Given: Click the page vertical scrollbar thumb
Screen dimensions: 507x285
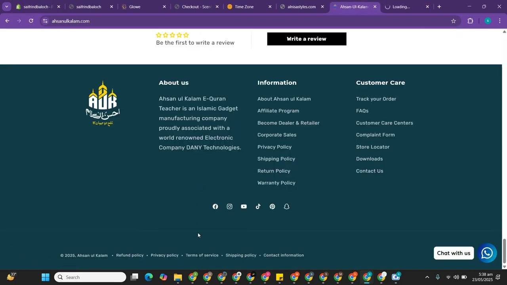Looking at the screenshot, I should pyautogui.click(x=504, y=251).
